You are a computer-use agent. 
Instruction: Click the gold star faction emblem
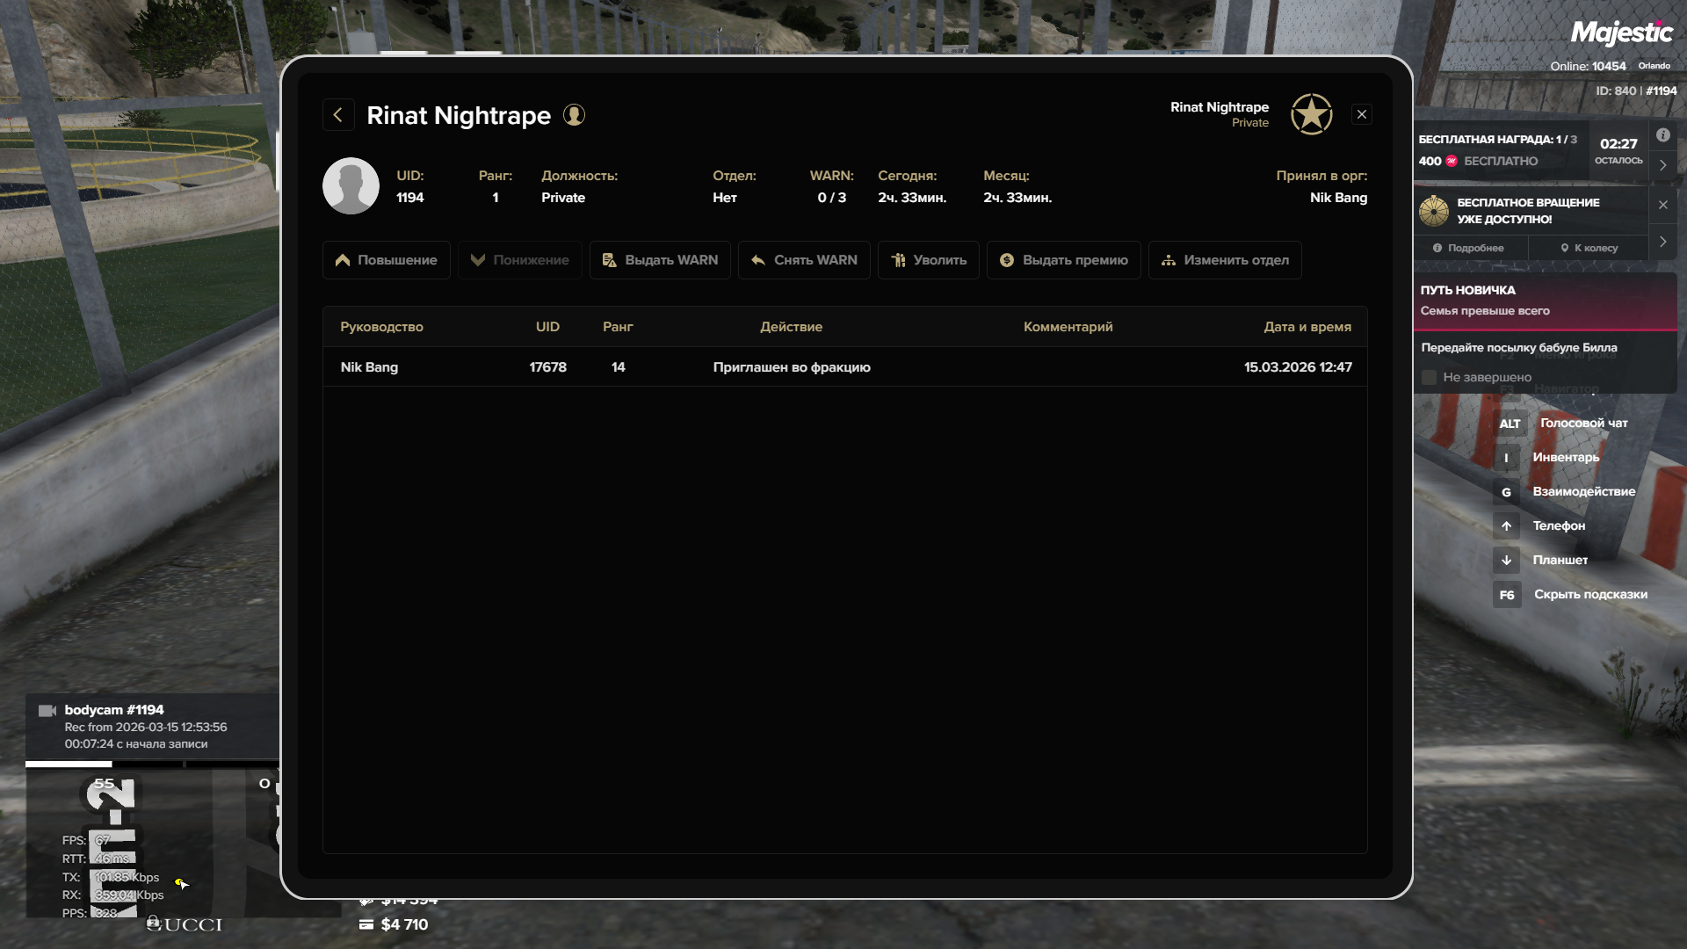(x=1311, y=114)
